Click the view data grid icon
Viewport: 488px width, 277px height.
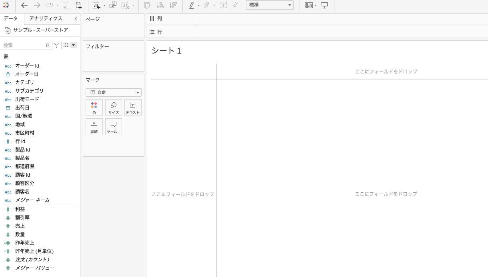[x=66, y=45]
